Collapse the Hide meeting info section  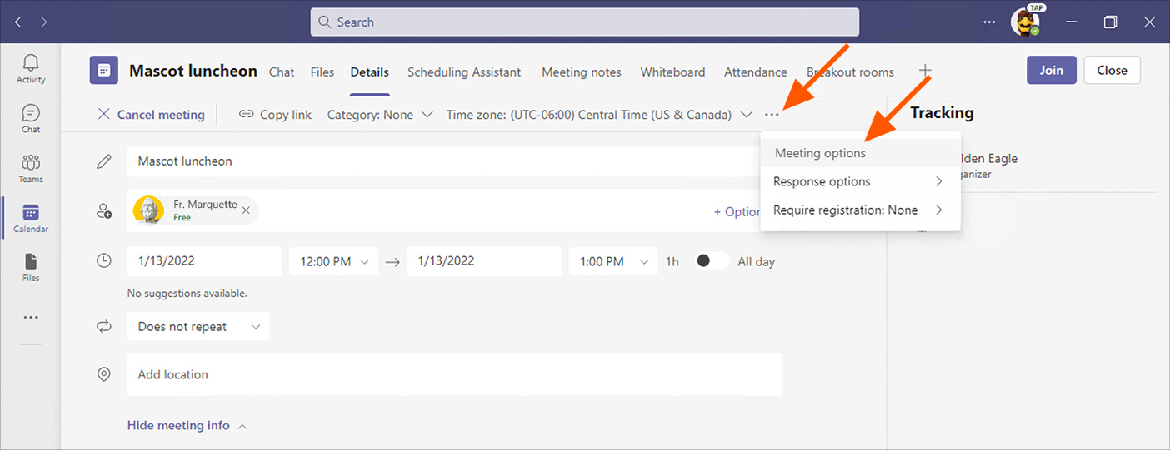coord(187,425)
